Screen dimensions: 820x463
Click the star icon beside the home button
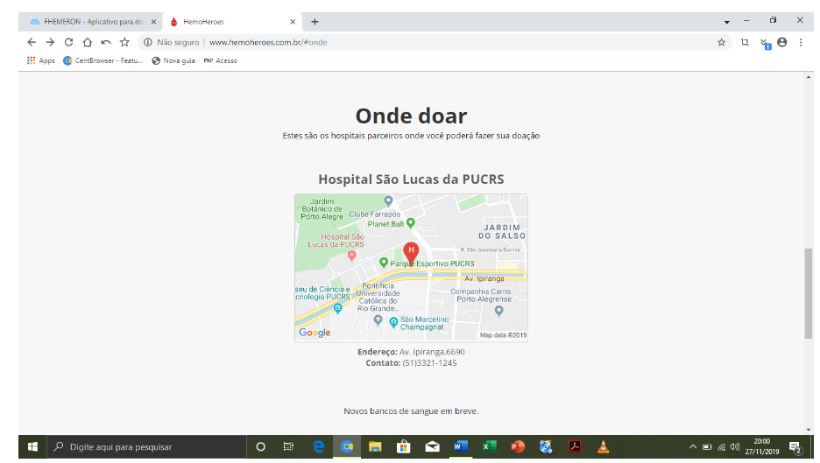point(124,42)
